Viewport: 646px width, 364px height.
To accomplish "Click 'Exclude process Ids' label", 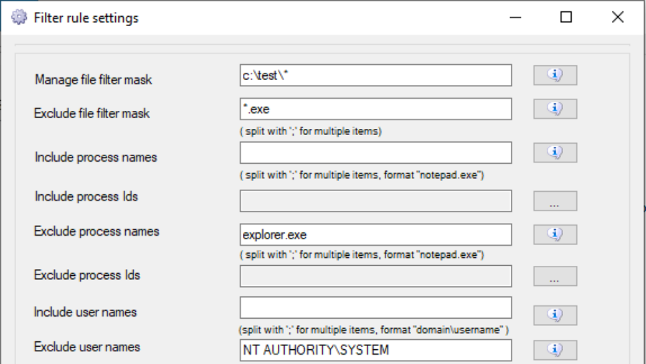I will click(87, 275).
